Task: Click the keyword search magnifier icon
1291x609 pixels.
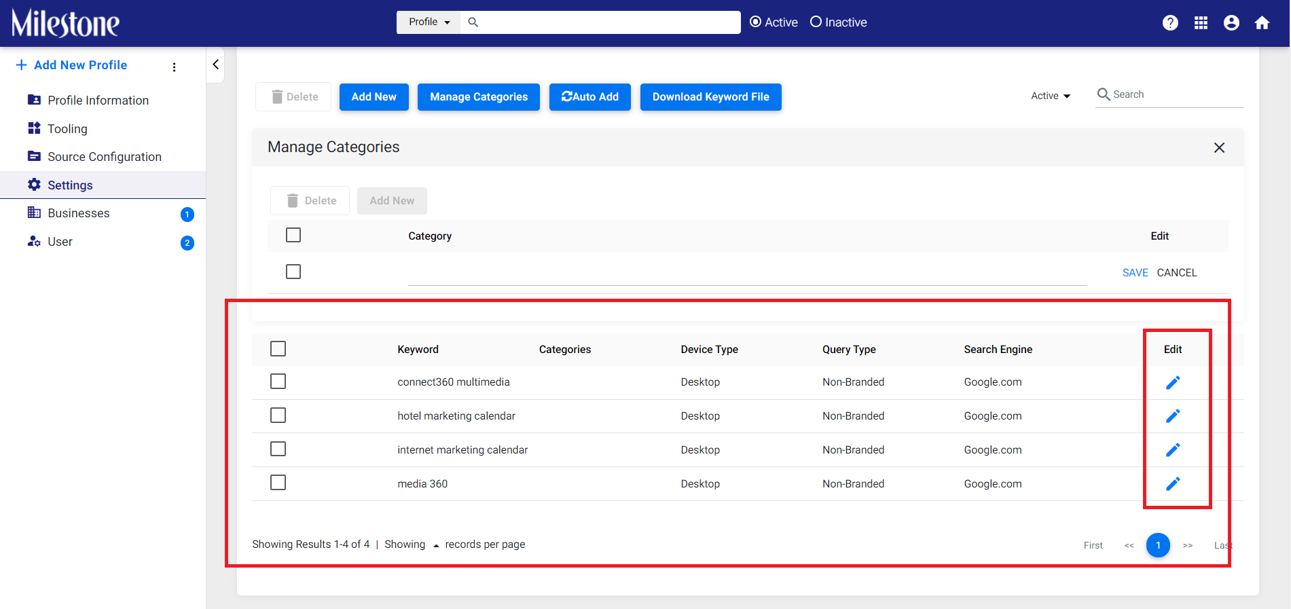Action: (1104, 94)
